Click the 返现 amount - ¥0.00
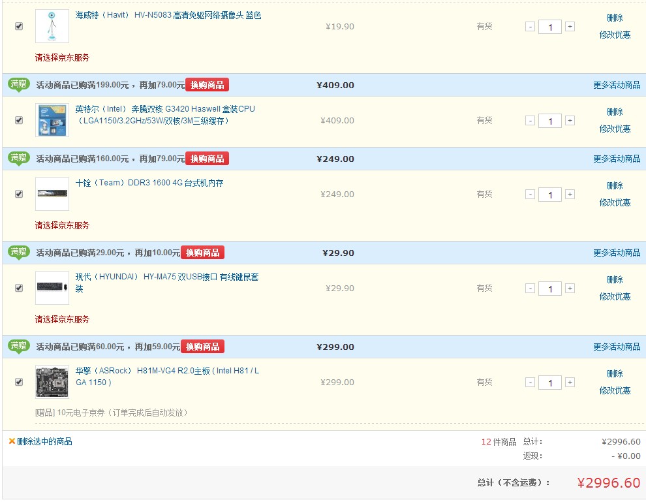646x502 pixels. (x=626, y=456)
